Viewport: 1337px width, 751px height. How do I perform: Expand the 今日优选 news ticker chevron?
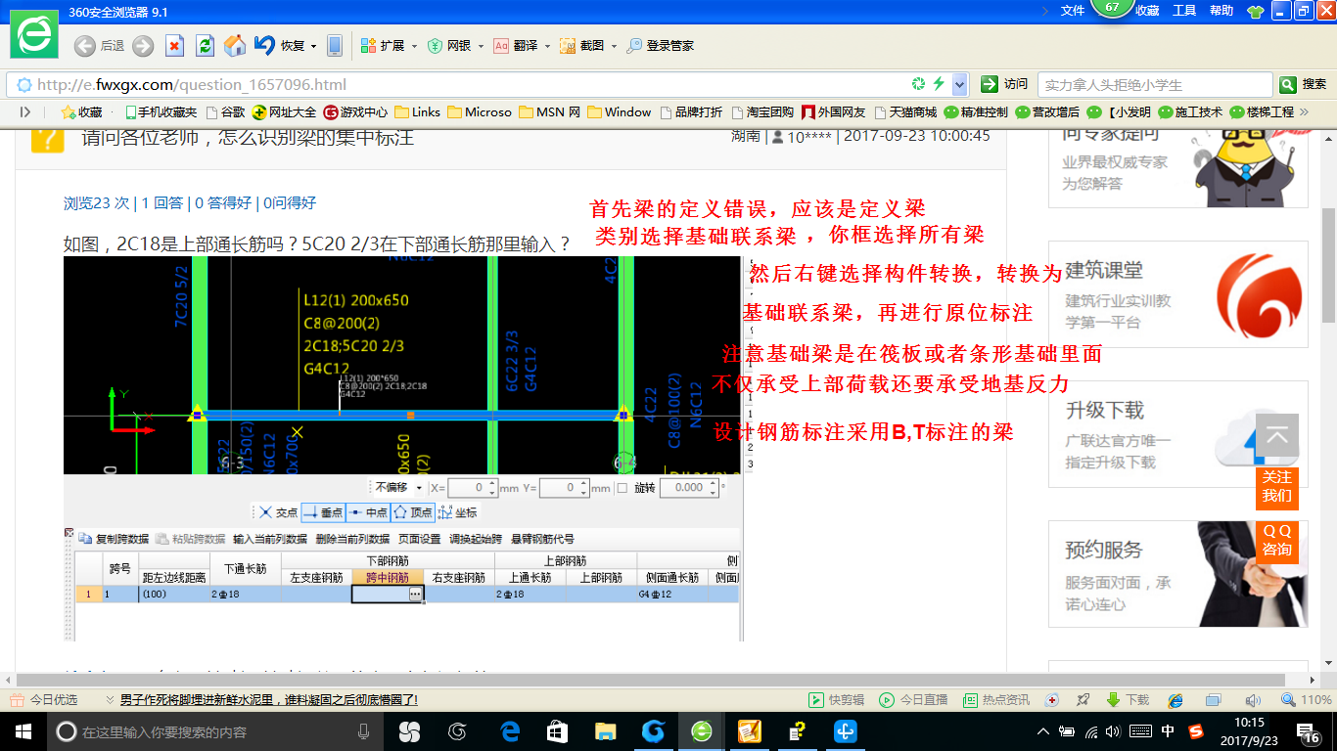111,700
